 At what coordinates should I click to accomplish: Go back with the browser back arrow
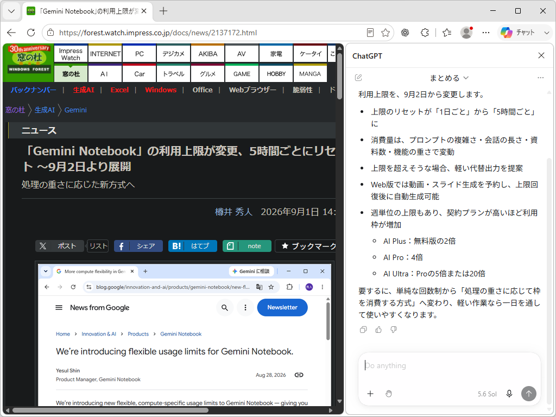click(x=11, y=33)
